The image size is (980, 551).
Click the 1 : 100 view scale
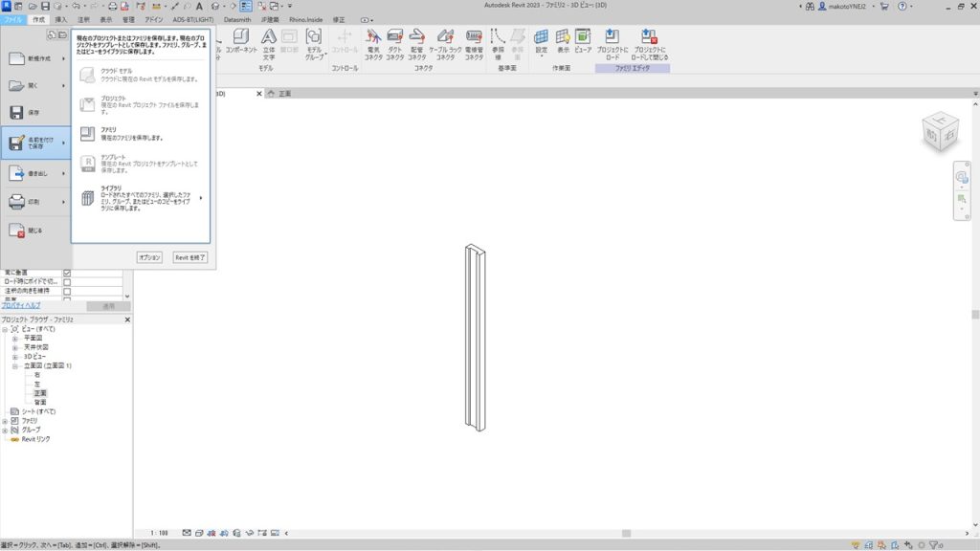coord(160,533)
